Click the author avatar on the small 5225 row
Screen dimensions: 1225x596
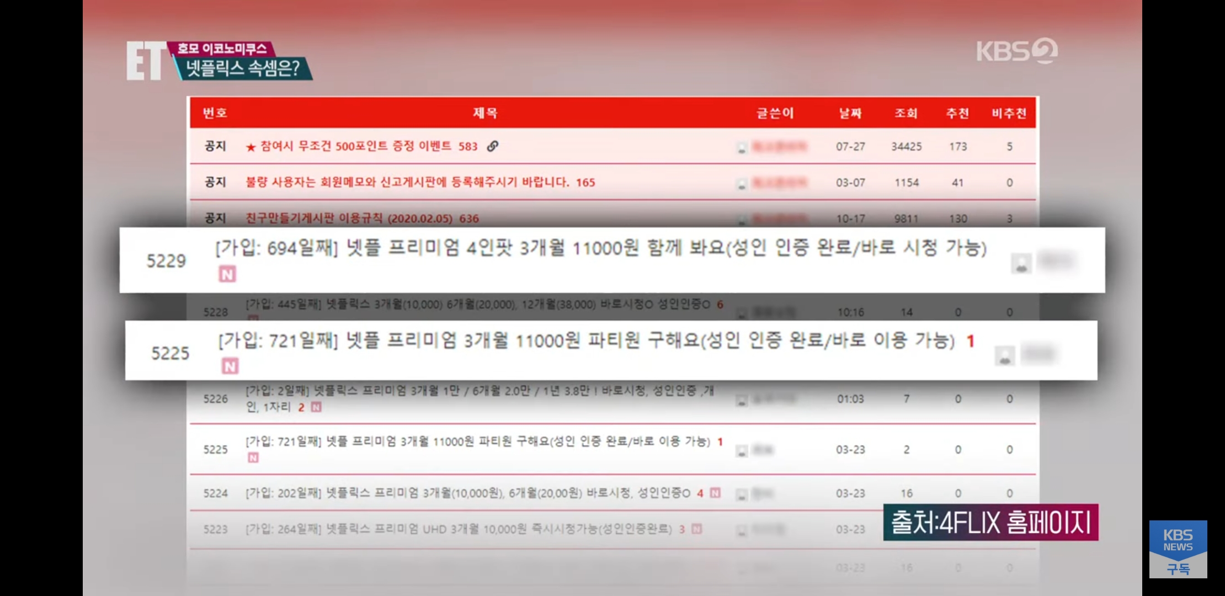(742, 451)
